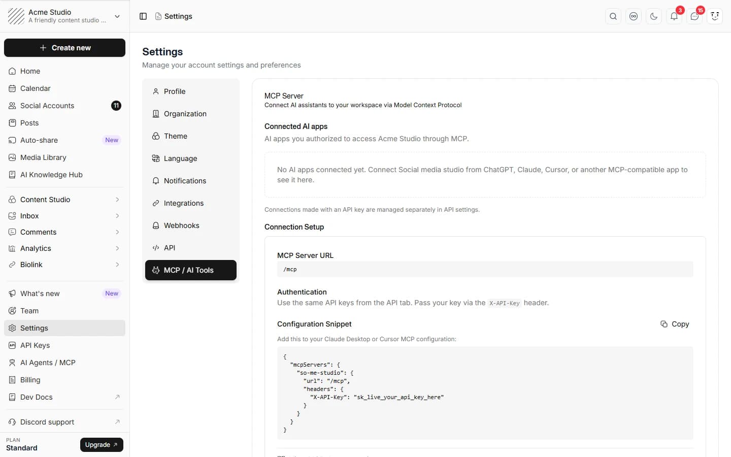Click the infinity-loop icon in header
731x457 pixels.
[634, 16]
